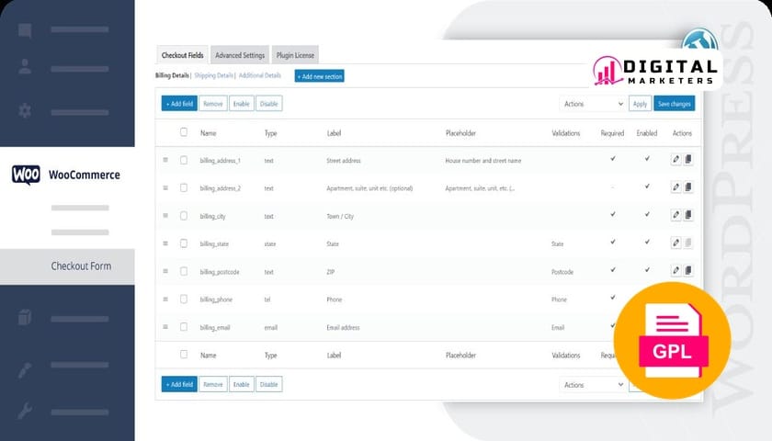
Task: Toggle the select-all checkbox in table header
Action: click(x=184, y=132)
